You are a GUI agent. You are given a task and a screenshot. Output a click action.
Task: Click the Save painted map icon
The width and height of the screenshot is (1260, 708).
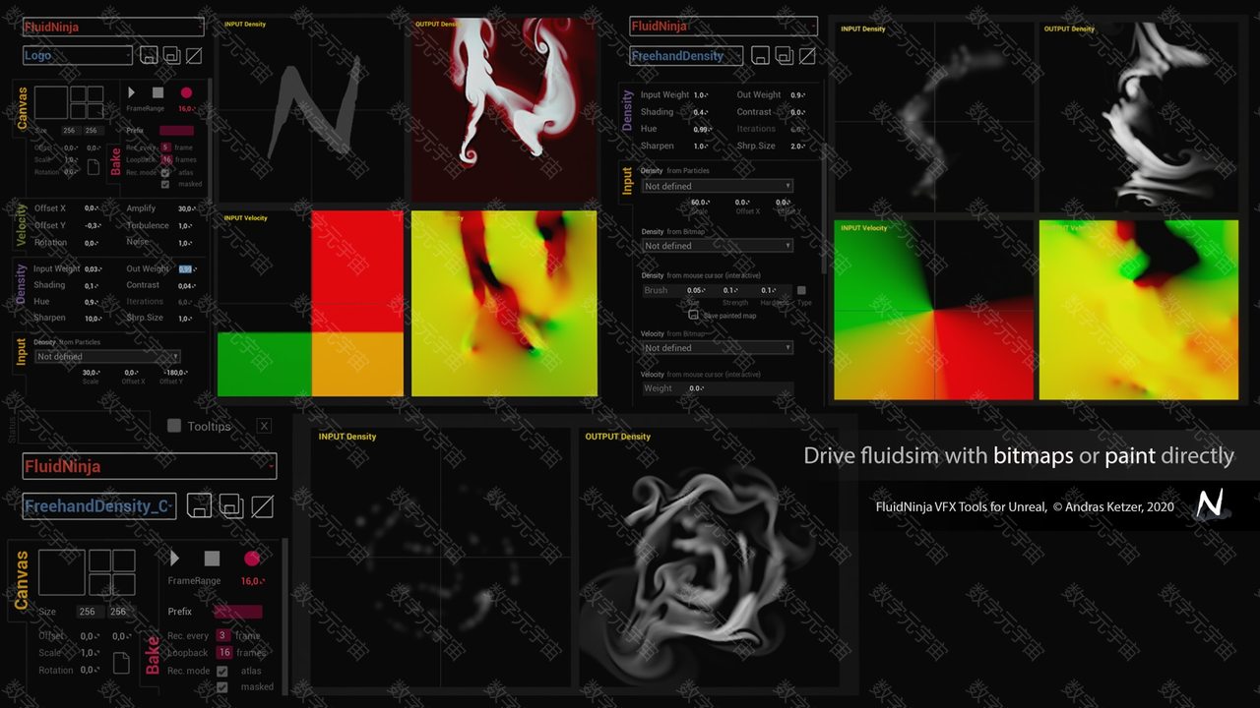point(694,315)
